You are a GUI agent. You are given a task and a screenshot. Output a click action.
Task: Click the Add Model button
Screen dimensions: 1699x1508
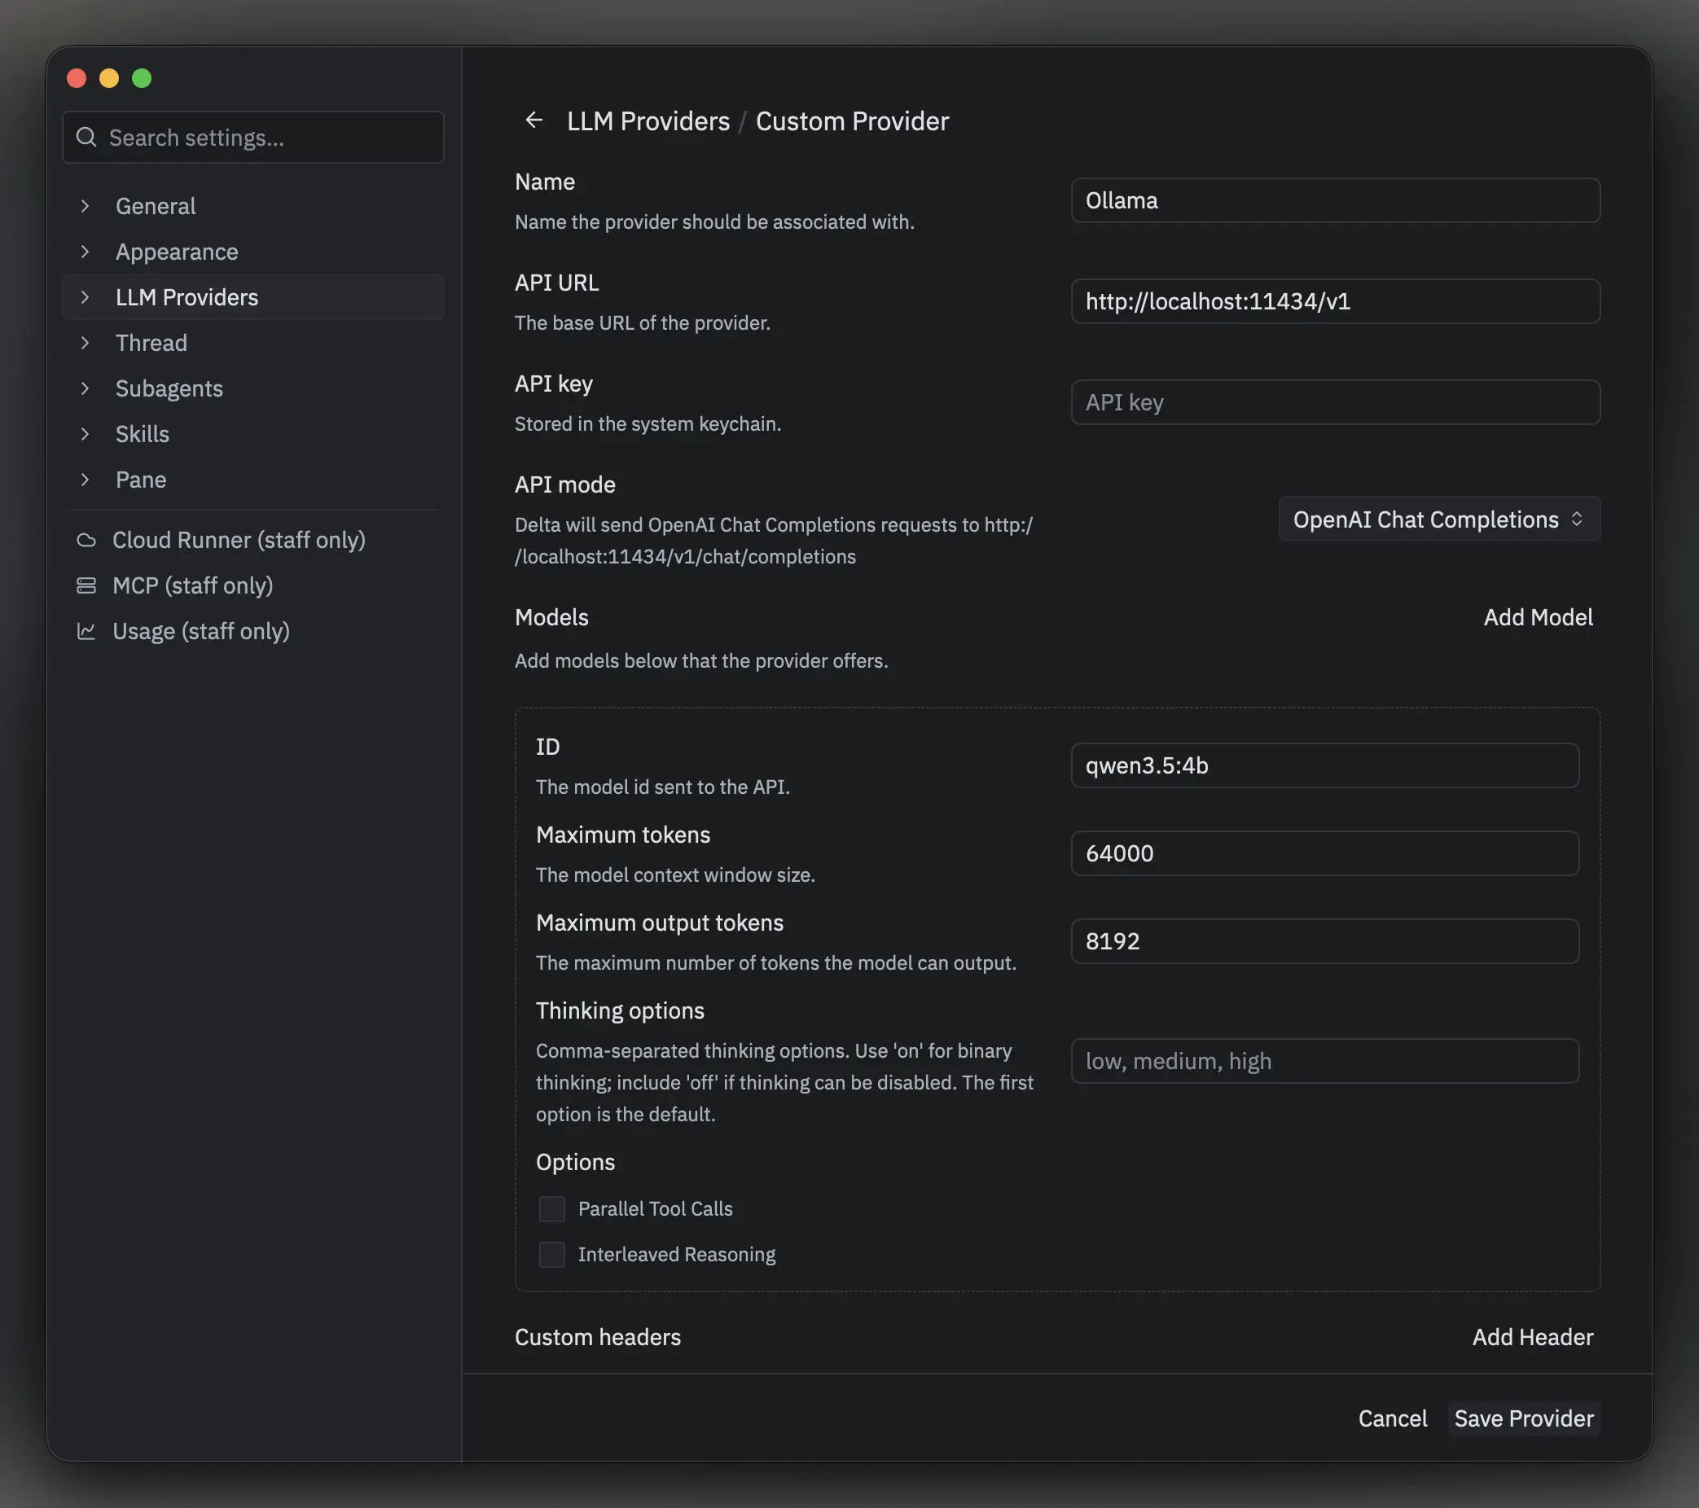tap(1538, 617)
